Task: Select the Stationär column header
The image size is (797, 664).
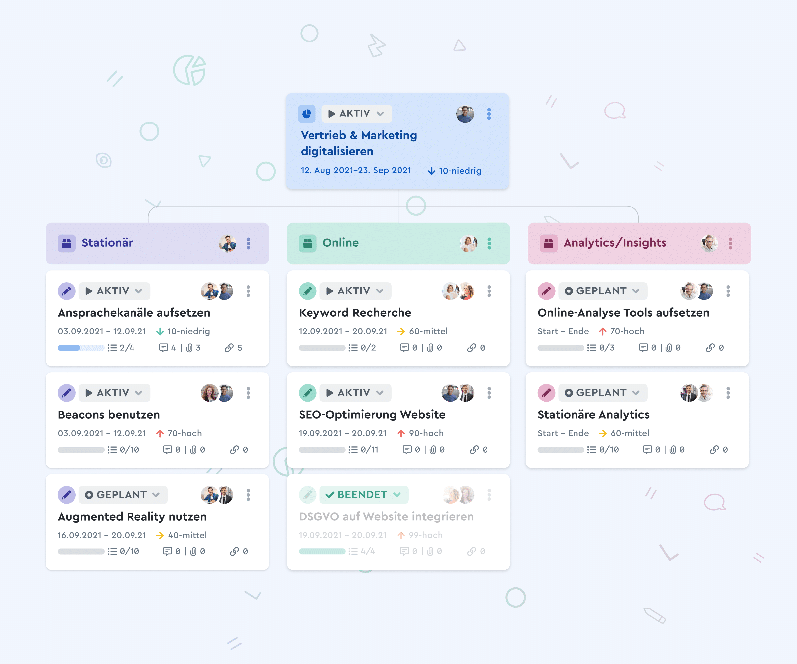Action: (x=157, y=243)
